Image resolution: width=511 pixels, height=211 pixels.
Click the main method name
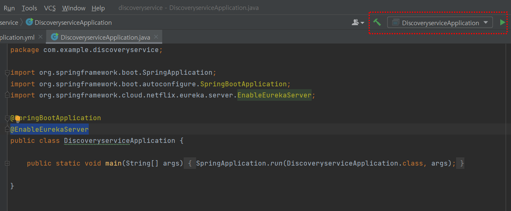point(114,163)
